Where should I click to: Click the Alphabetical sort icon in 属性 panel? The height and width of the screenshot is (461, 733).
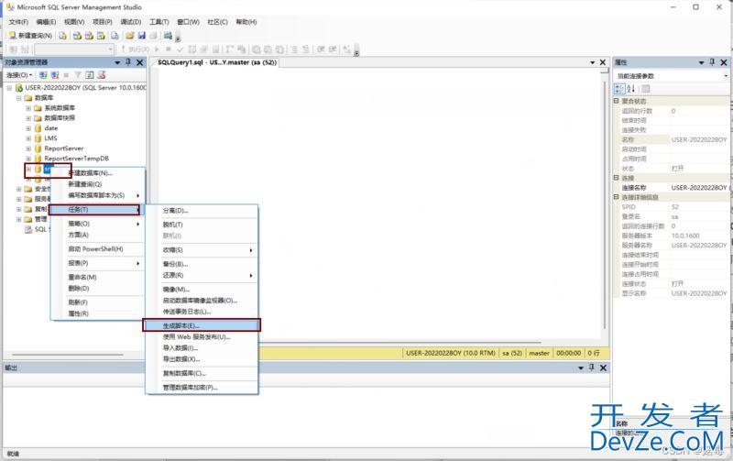(631, 88)
